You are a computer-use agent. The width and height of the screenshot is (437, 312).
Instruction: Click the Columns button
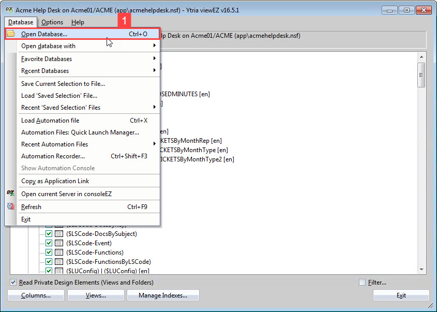click(x=35, y=295)
